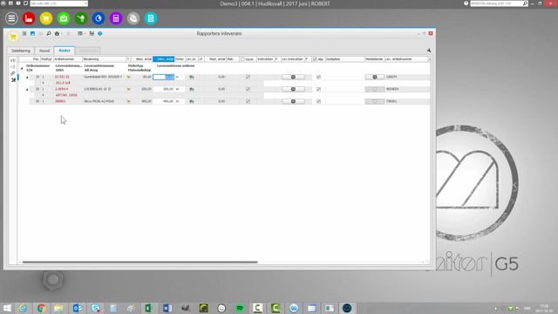Image resolution: width=558 pixels, height=314 pixels.
Task: Open the purple calculator module
Action: tap(116, 18)
